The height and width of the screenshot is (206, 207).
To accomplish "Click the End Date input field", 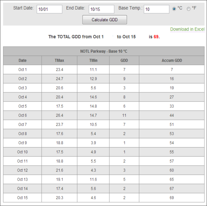I will [x=101, y=9].
